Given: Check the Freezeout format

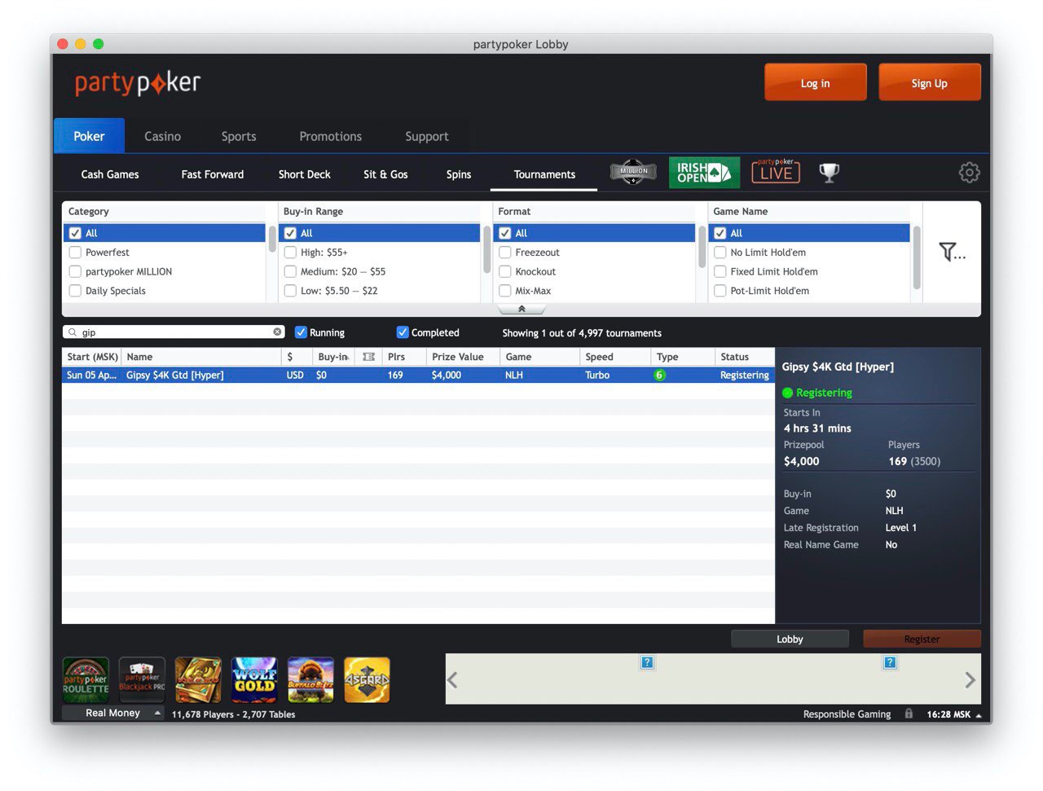Looking at the screenshot, I should click(505, 253).
